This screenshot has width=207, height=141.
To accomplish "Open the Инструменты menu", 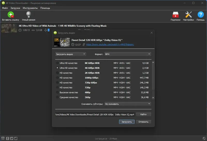I will point(30,8).
